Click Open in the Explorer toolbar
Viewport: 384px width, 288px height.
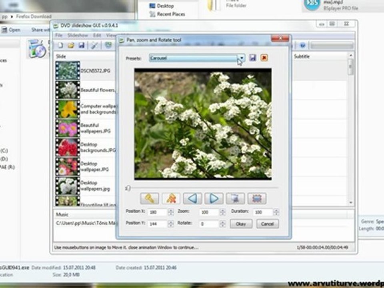(11, 30)
